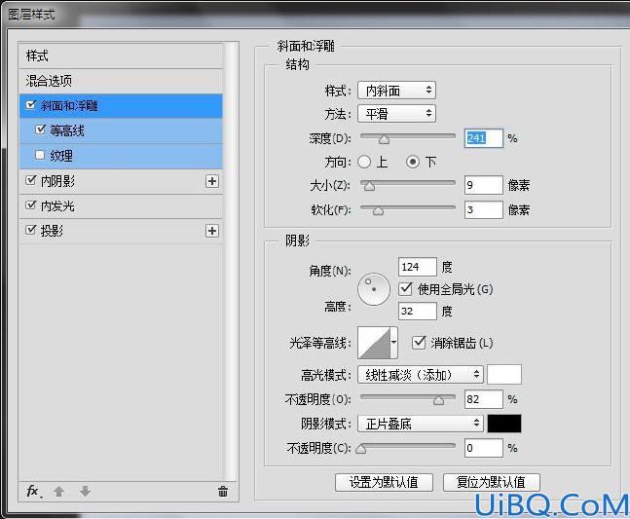
Task: Click the 大小(Z) slider handle
Action: click(369, 186)
